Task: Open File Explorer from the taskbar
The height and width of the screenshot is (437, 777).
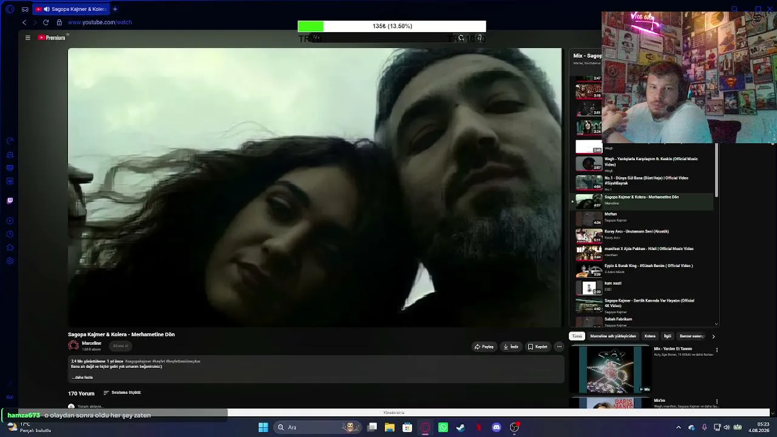Action: [x=390, y=427]
